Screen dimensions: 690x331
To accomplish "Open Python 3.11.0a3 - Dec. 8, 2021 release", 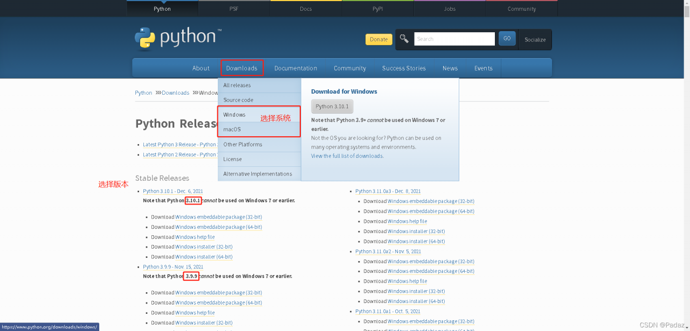I will coord(388,192).
